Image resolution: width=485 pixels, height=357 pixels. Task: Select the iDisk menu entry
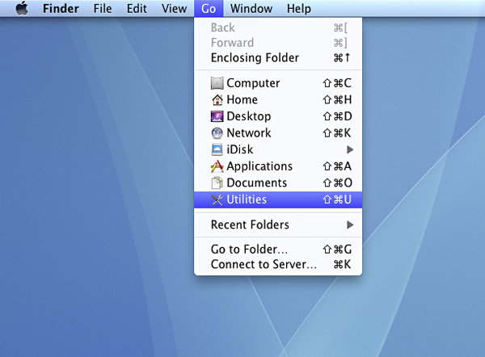pos(278,149)
